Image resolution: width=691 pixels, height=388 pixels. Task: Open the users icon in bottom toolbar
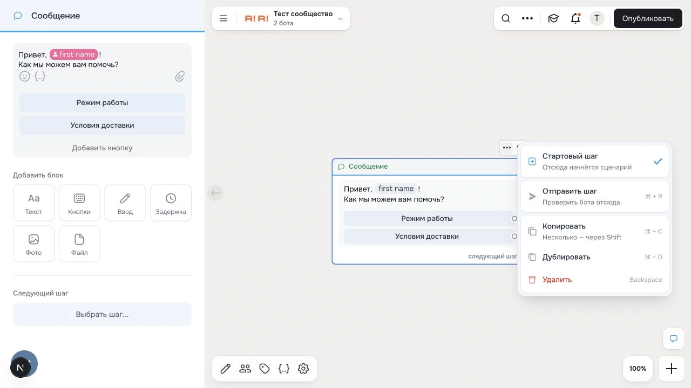[245, 369]
